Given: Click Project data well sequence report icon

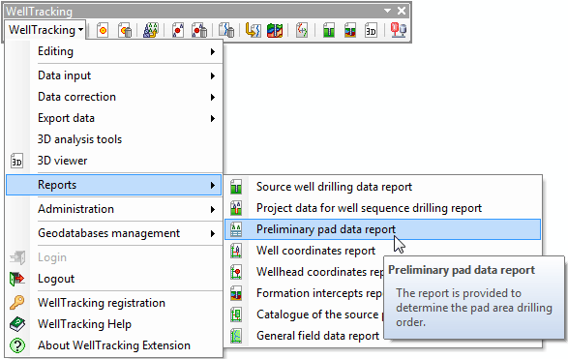Looking at the screenshot, I should [x=236, y=208].
